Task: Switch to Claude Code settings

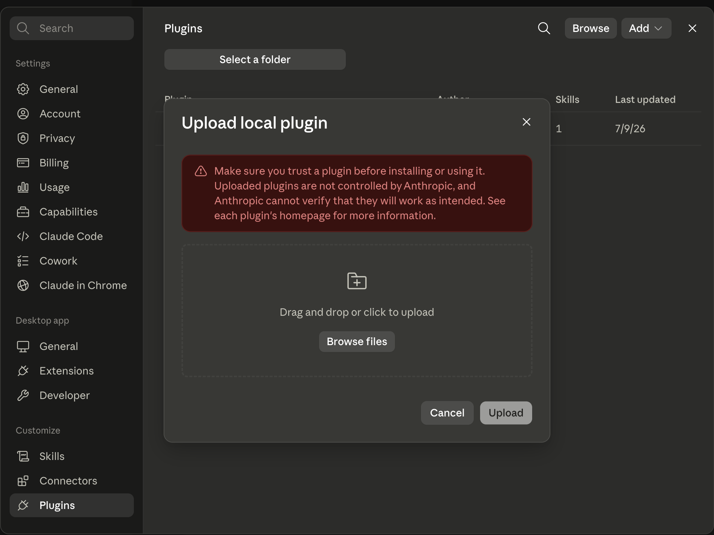Action: [x=72, y=236]
